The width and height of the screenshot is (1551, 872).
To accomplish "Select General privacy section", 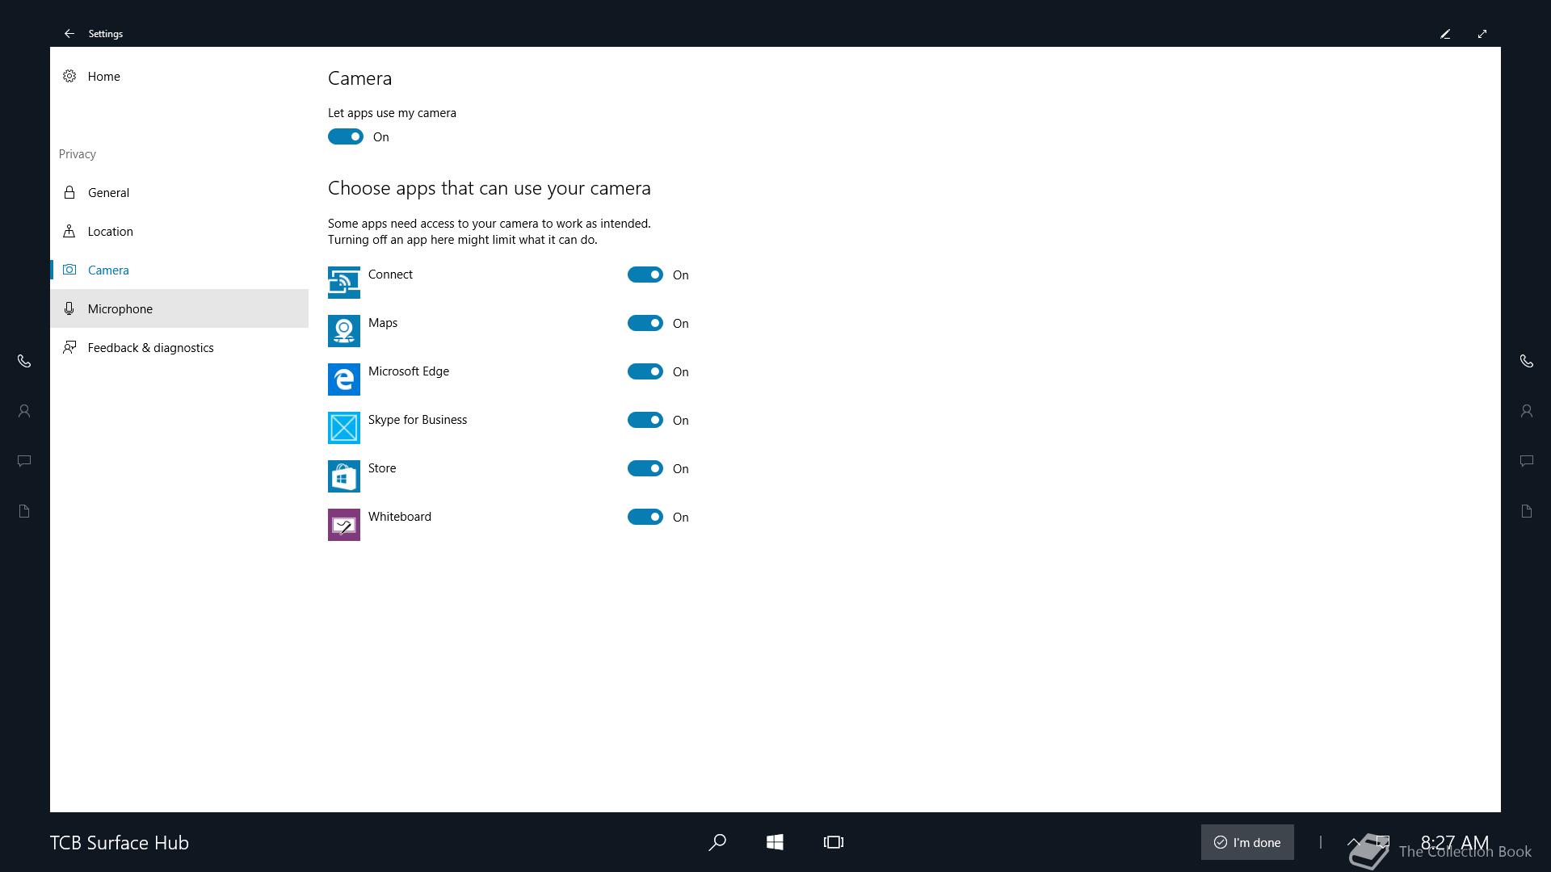I will [179, 192].
